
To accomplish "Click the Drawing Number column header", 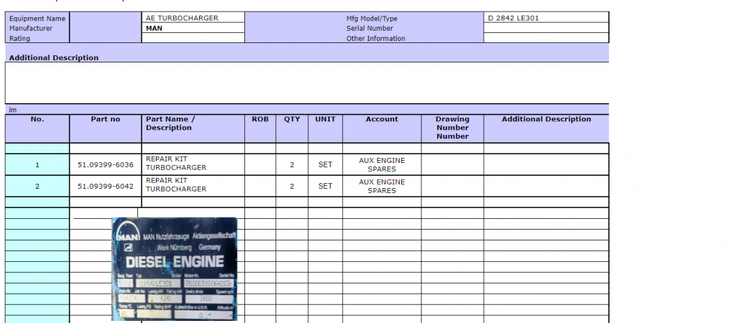I will tap(452, 128).
